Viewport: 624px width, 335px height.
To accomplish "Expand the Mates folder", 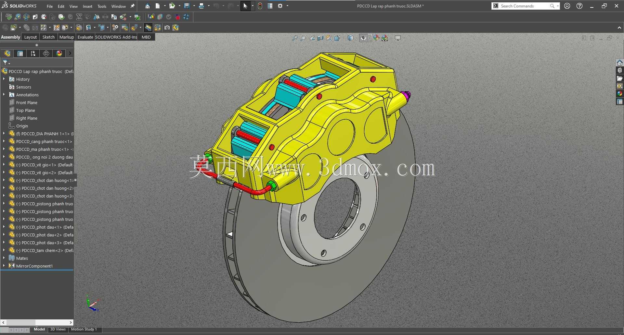I will (4, 258).
